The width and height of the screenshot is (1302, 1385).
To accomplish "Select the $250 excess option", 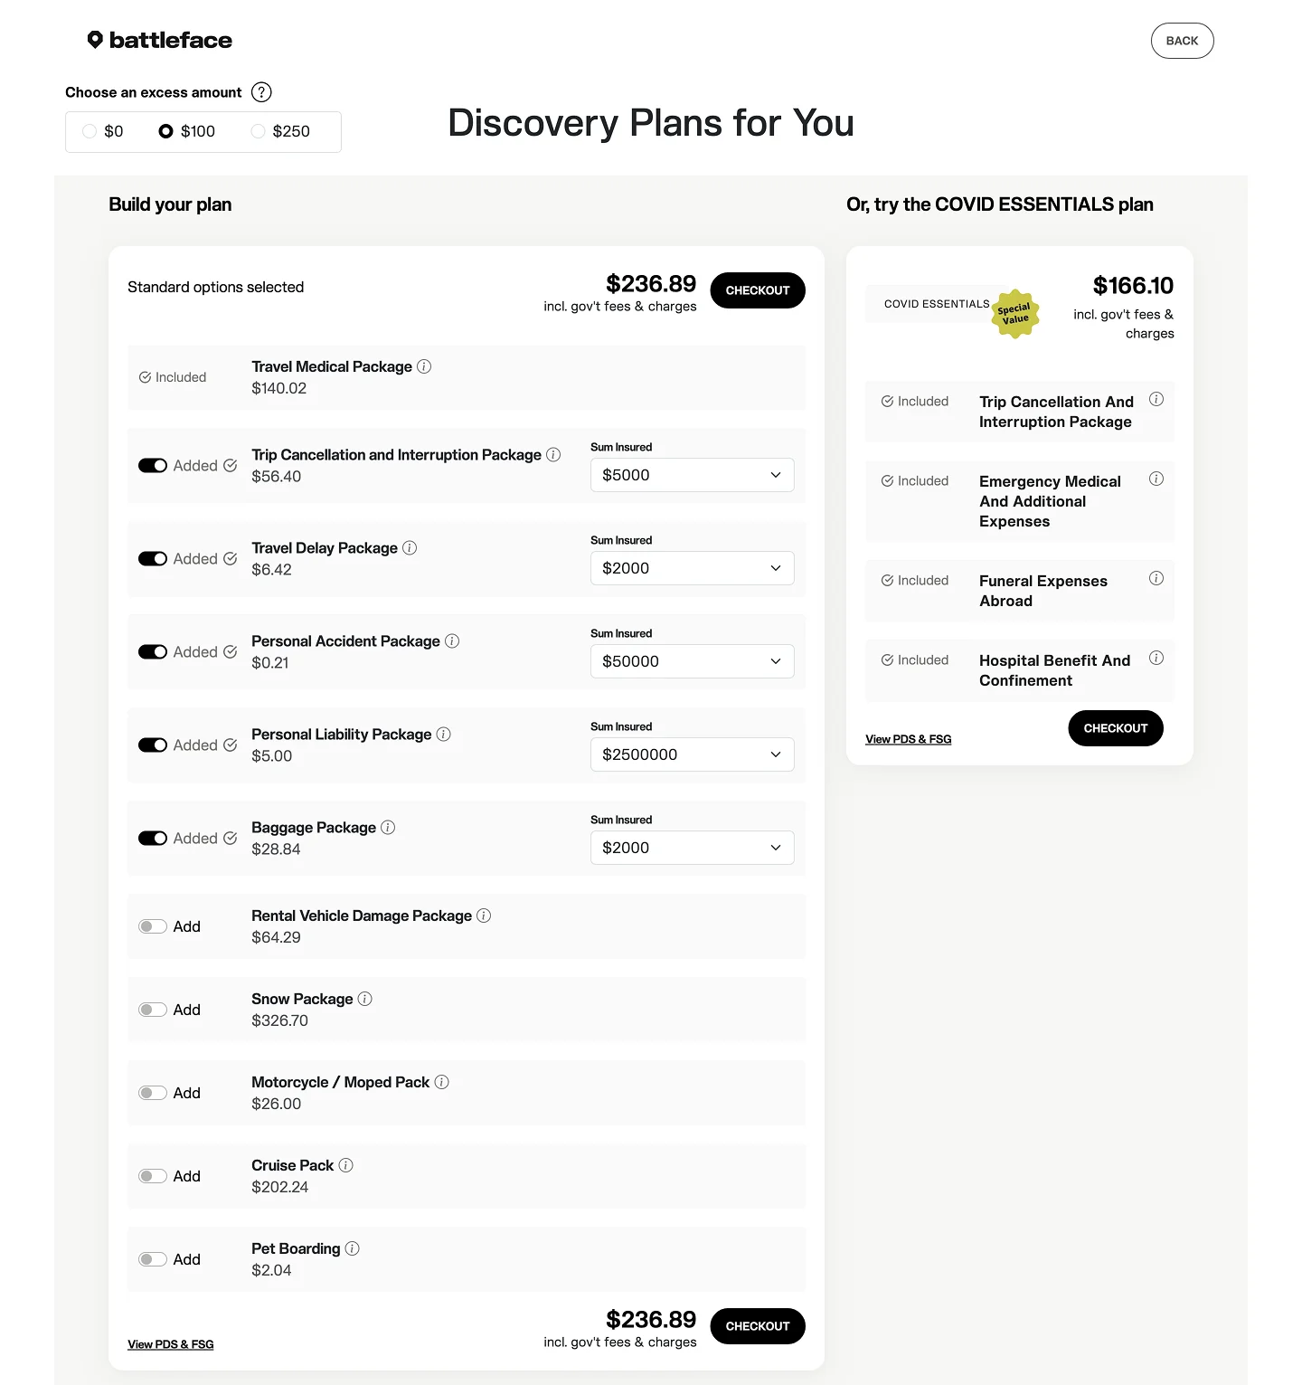I will pos(259,131).
